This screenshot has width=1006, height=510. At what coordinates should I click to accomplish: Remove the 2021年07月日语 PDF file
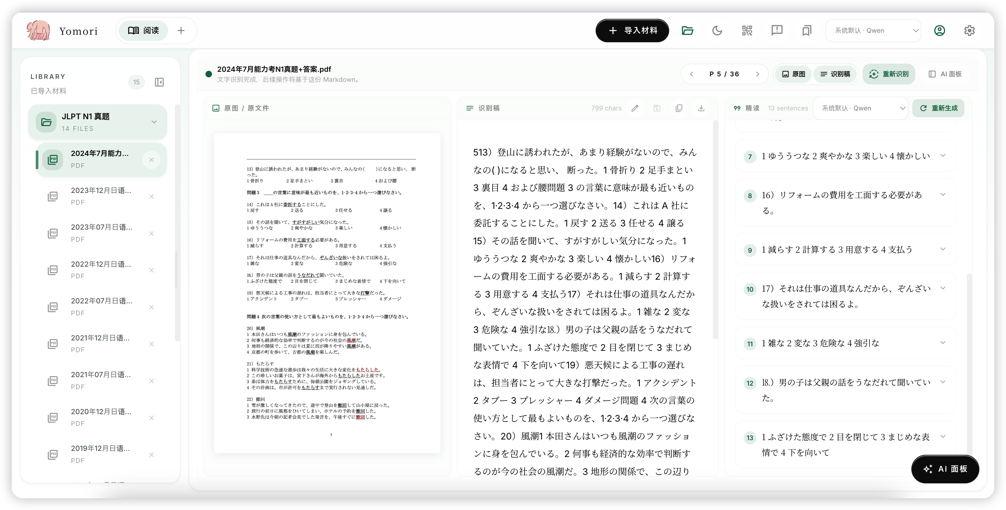[152, 381]
